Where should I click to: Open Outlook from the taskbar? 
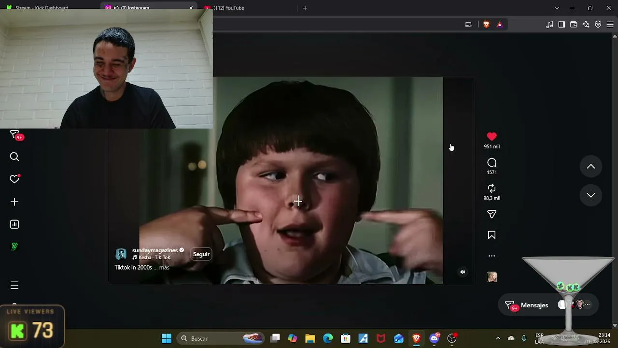click(x=398, y=338)
